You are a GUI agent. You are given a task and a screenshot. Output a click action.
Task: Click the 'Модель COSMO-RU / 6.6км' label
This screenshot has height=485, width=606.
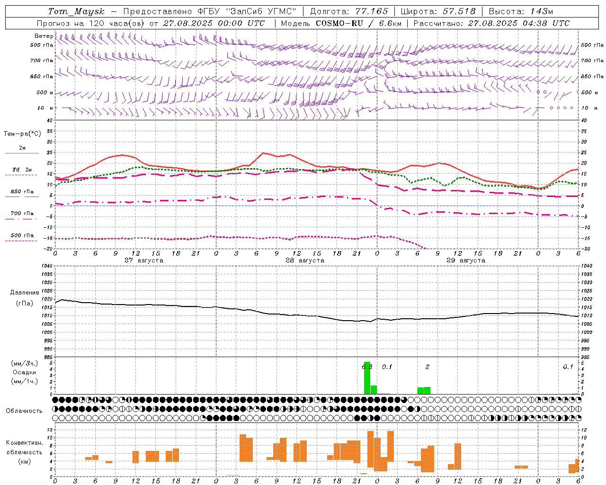click(x=341, y=23)
